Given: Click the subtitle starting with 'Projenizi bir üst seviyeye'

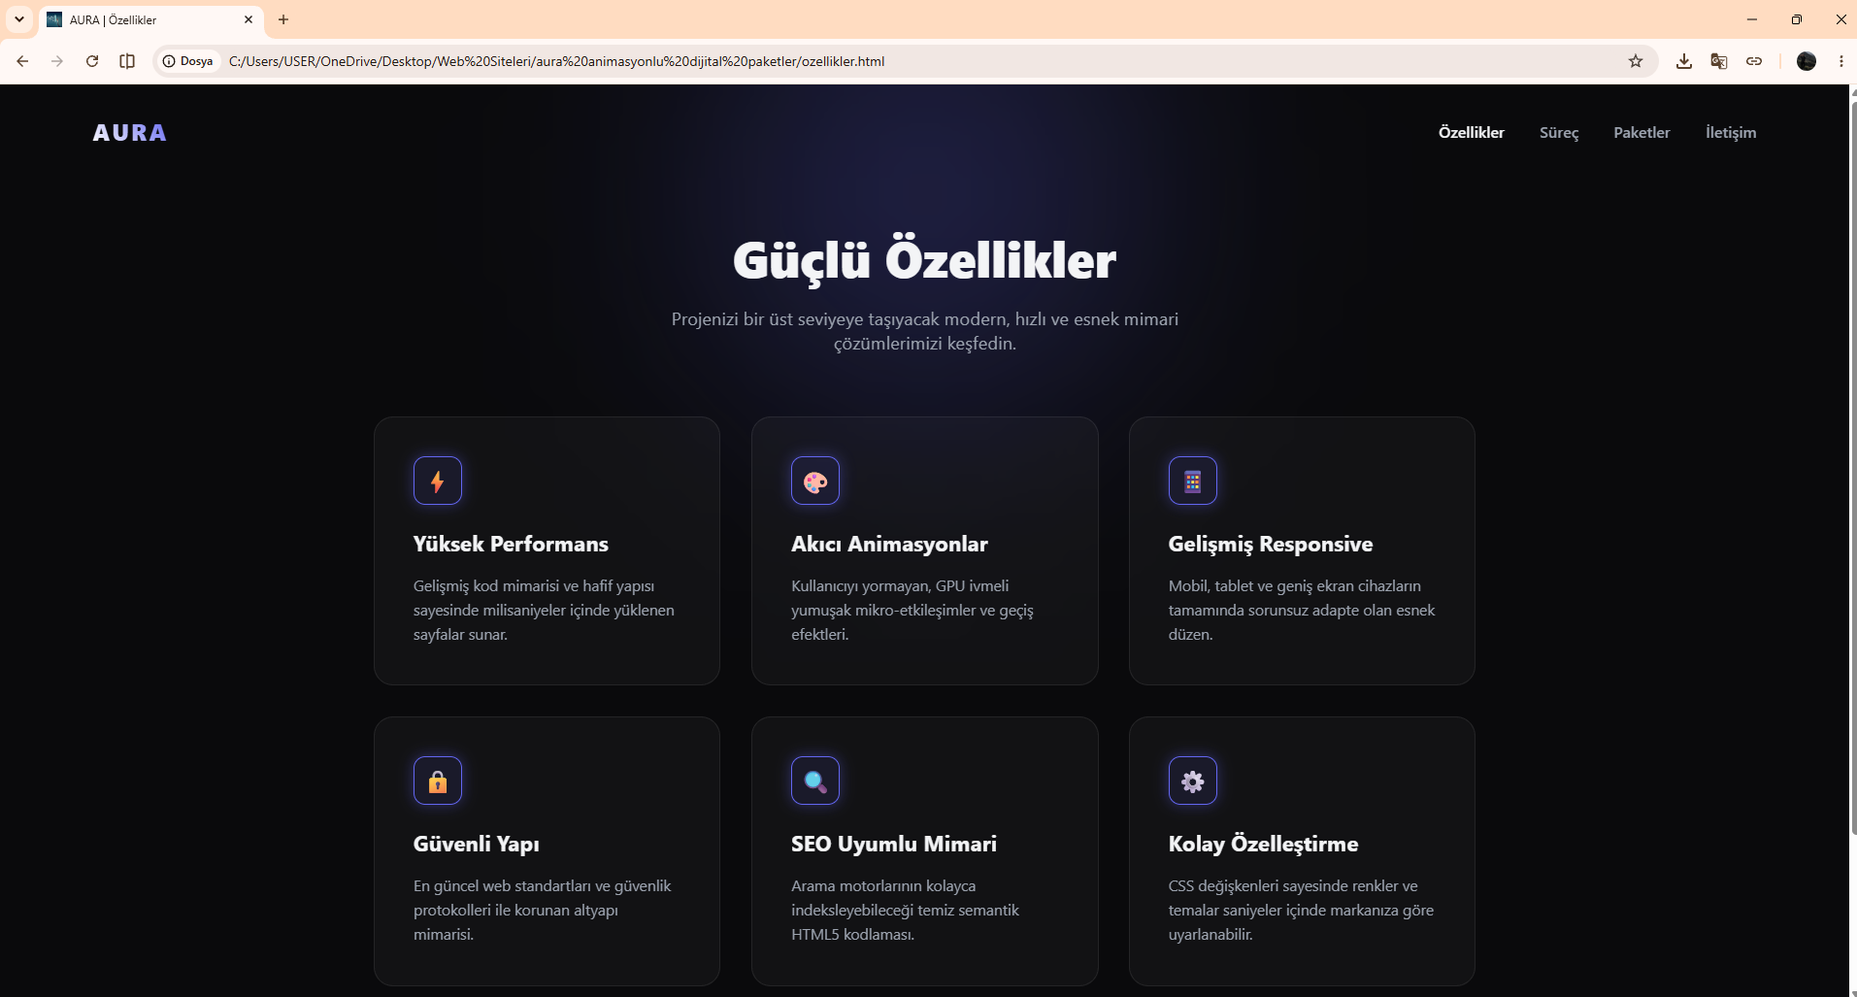Looking at the screenshot, I should pyautogui.click(x=925, y=331).
